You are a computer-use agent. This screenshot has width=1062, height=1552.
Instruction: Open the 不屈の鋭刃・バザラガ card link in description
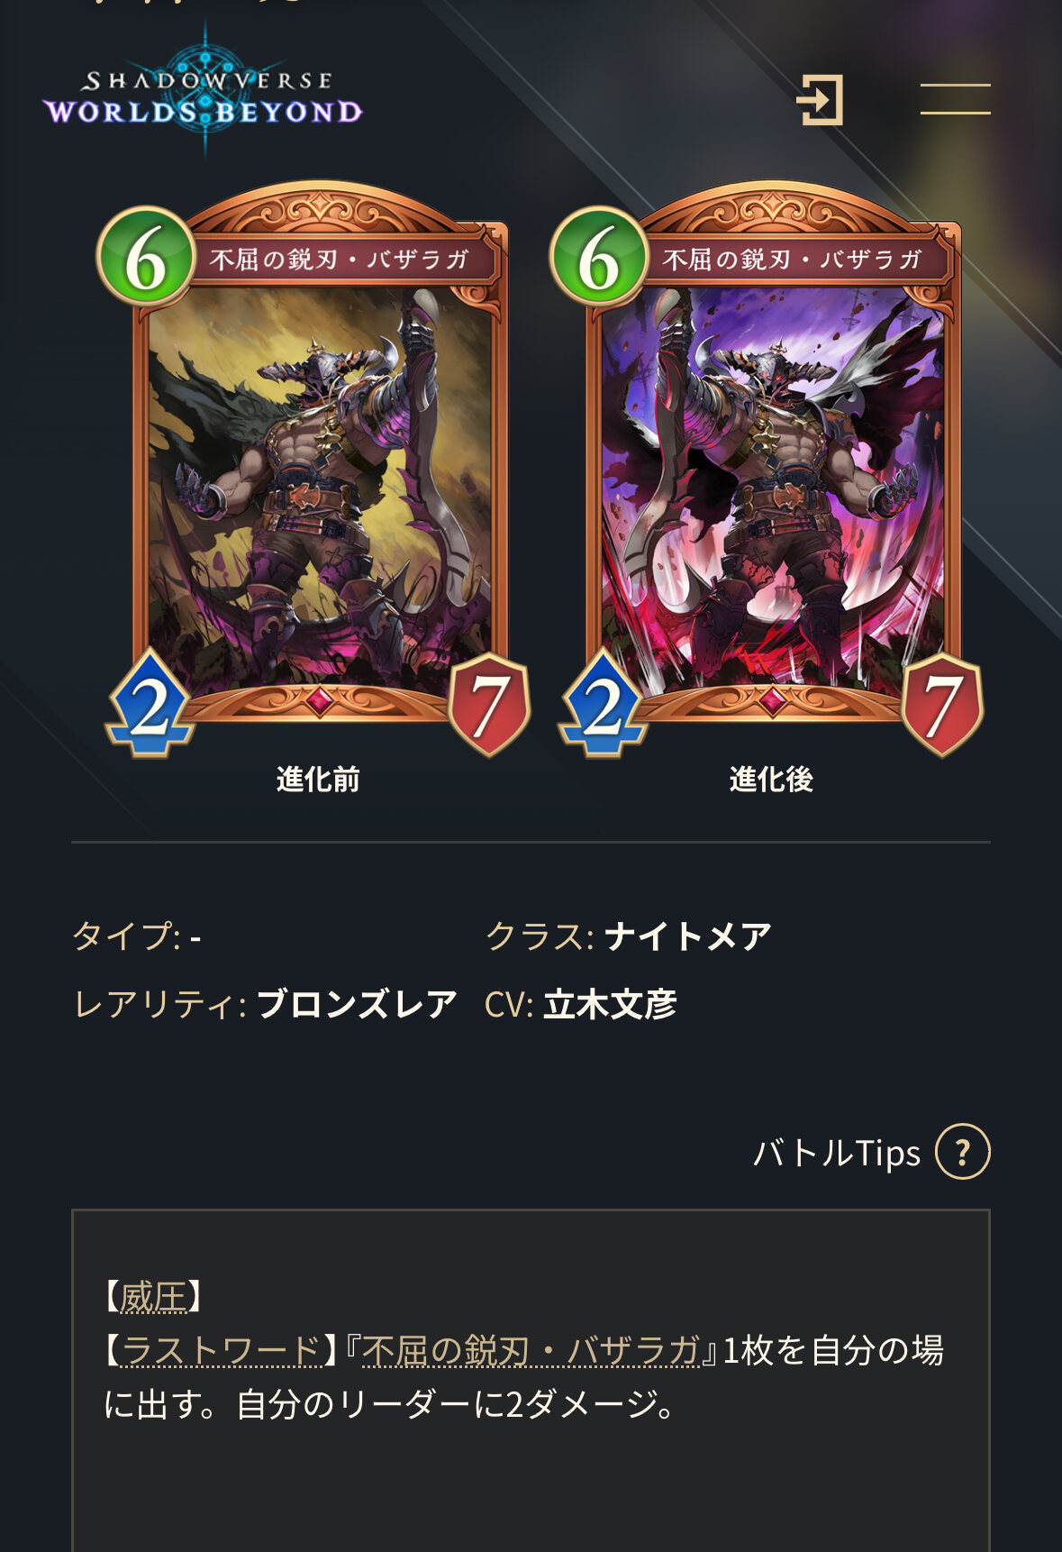point(531,1350)
